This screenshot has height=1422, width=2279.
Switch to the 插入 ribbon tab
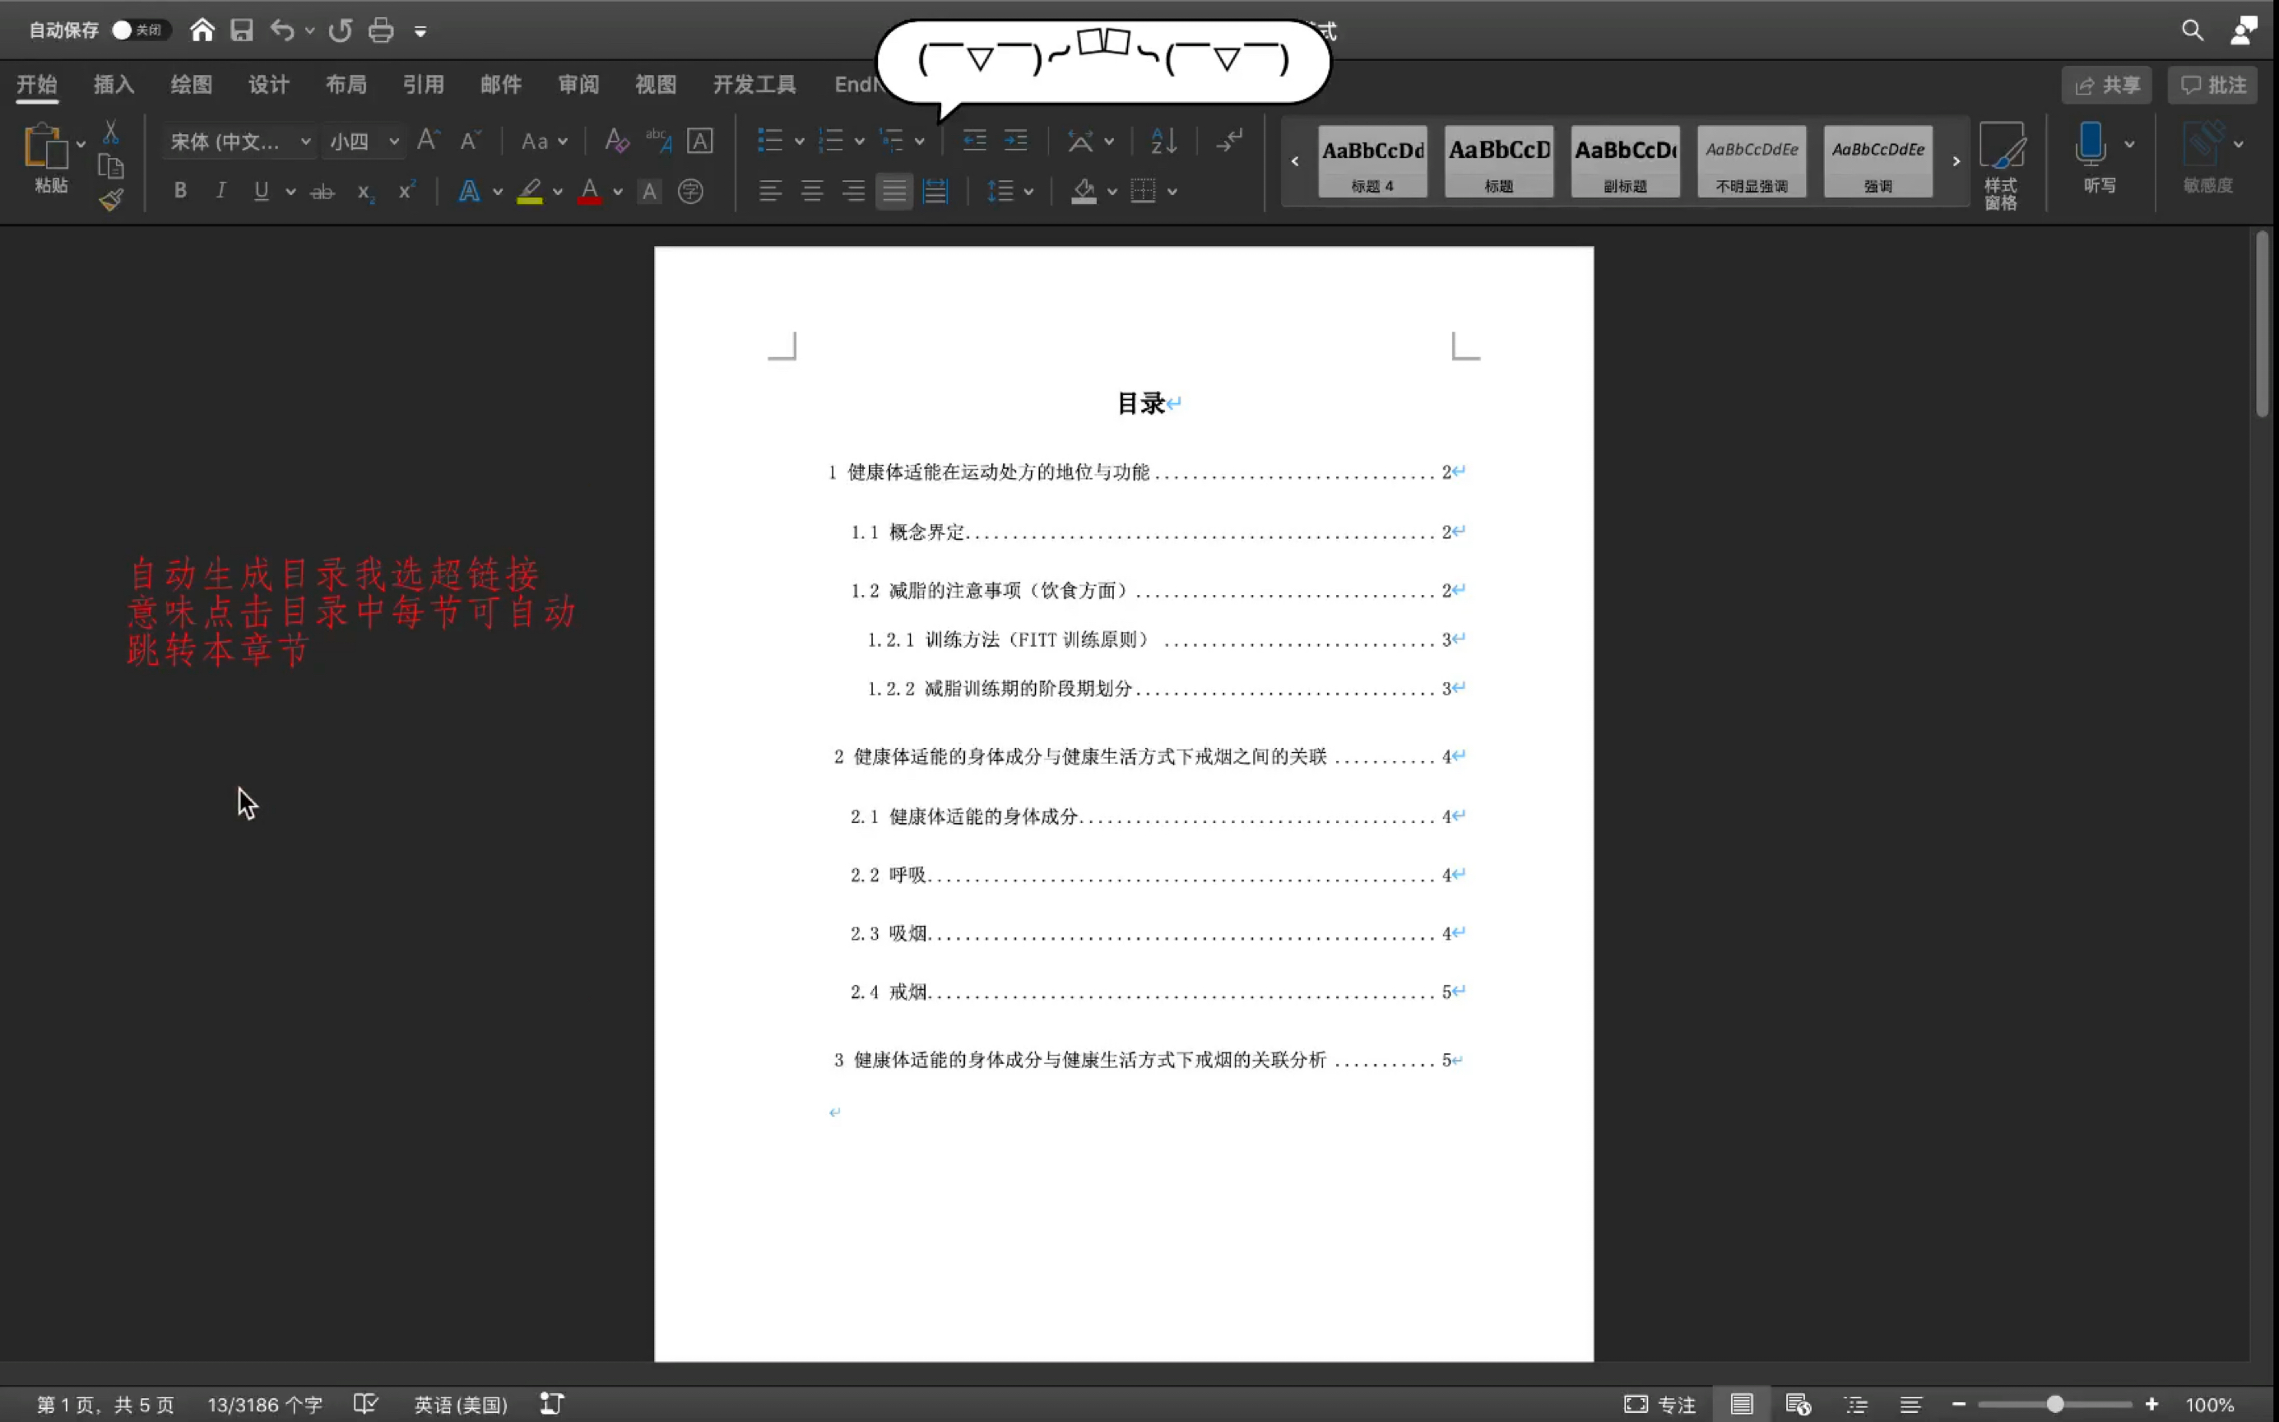coord(114,85)
